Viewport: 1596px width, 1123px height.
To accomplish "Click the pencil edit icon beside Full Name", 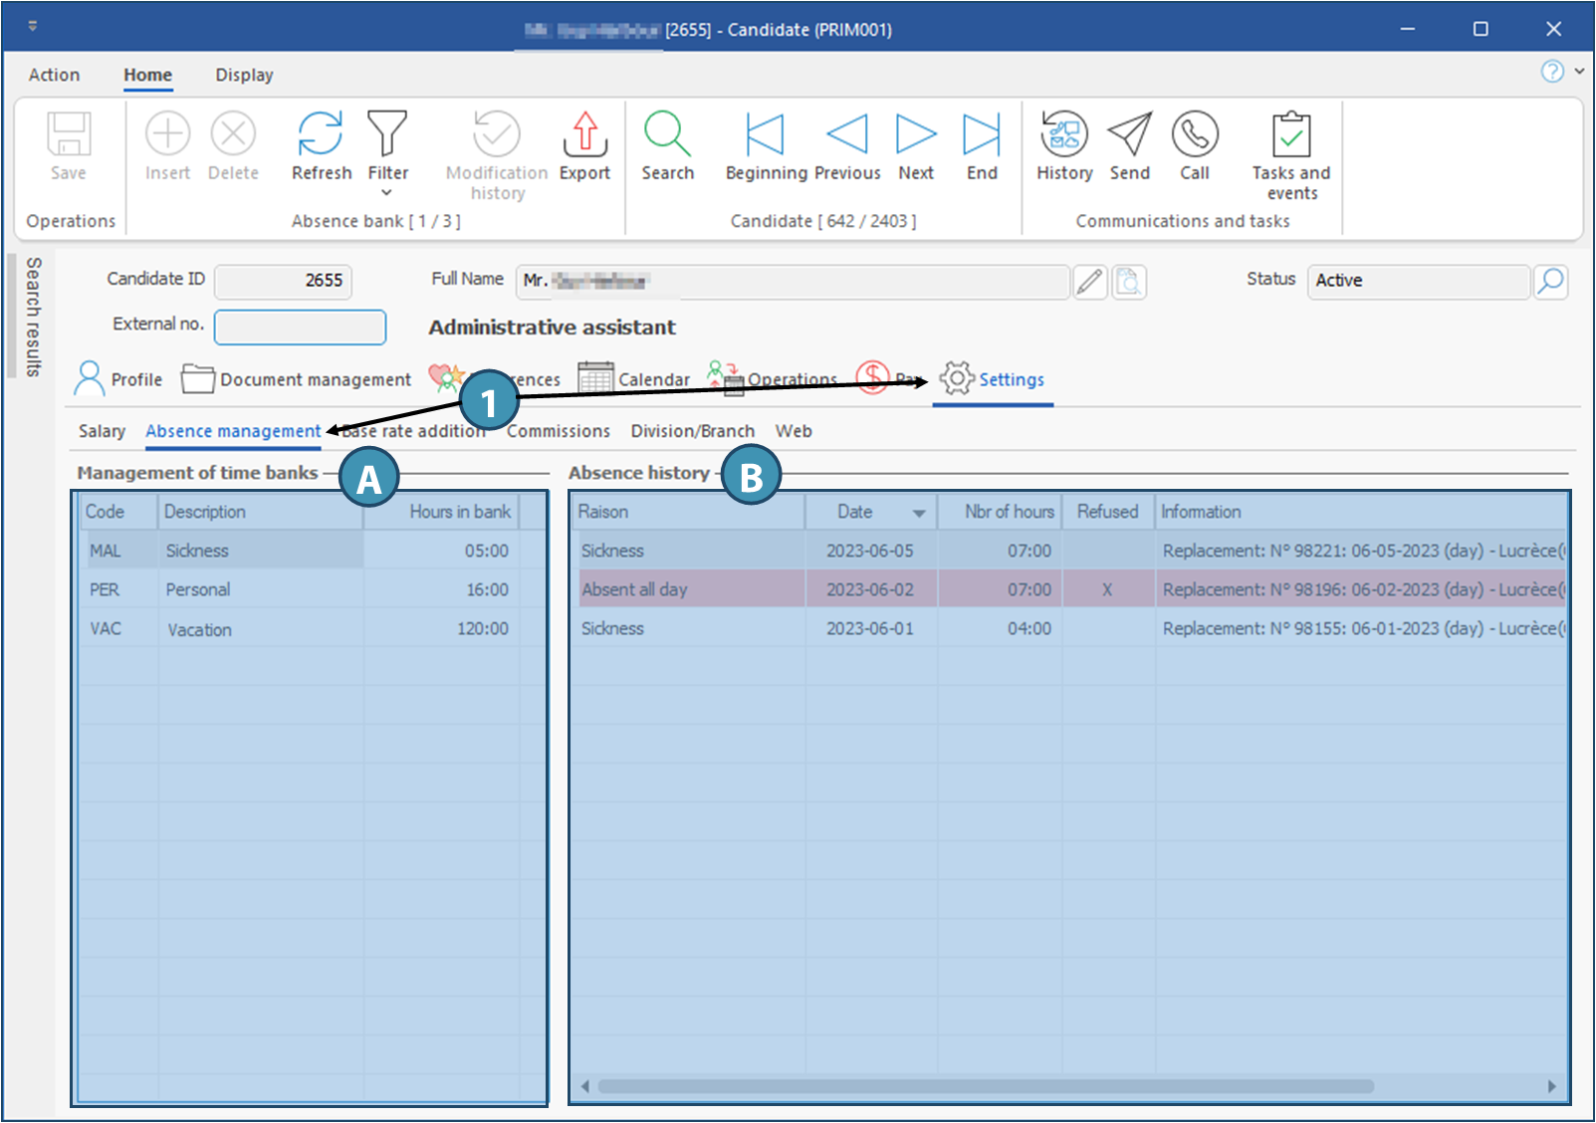I will (x=1090, y=282).
